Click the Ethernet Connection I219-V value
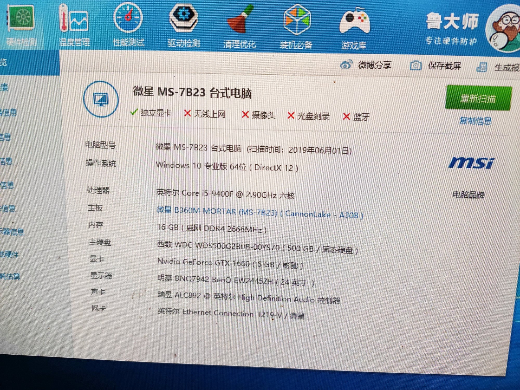 pyautogui.click(x=231, y=314)
